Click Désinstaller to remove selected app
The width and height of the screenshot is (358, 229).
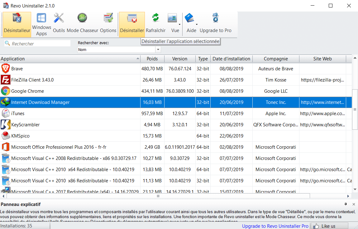132,24
